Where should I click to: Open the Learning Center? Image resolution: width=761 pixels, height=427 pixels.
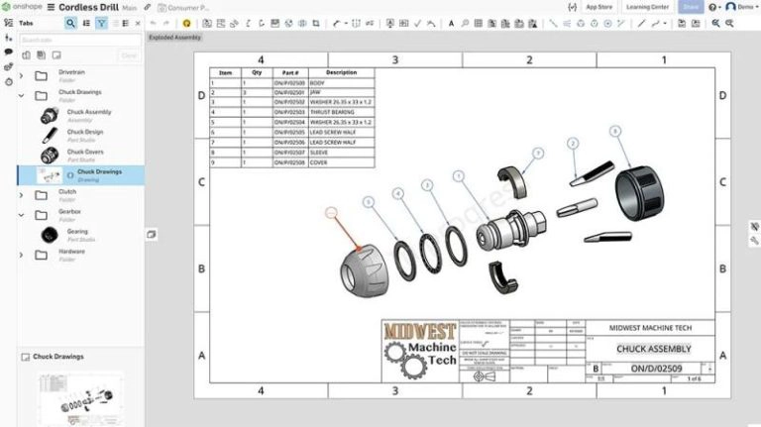(x=647, y=7)
